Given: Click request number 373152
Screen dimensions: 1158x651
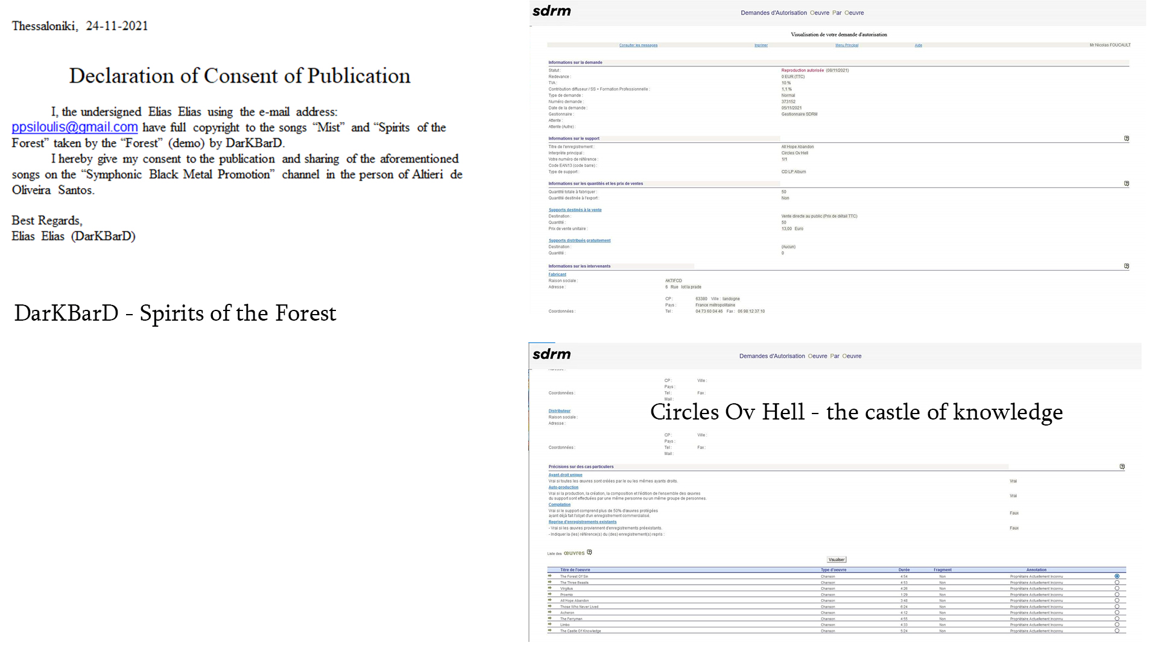Looking at the screenshot, I should (788, 102).
